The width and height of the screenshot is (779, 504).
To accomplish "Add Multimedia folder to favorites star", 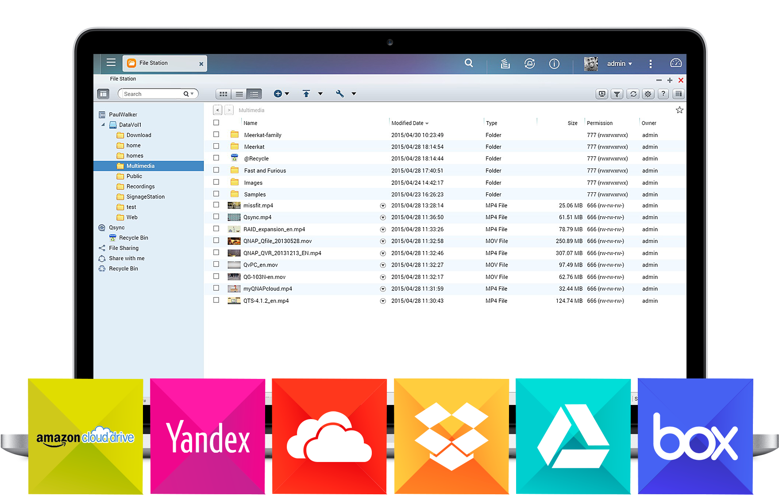I will pyautogui.click(x=679, y=110).
